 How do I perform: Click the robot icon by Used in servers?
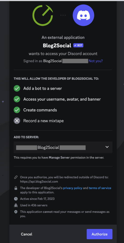pyautogui.click(x=16, y=205)
